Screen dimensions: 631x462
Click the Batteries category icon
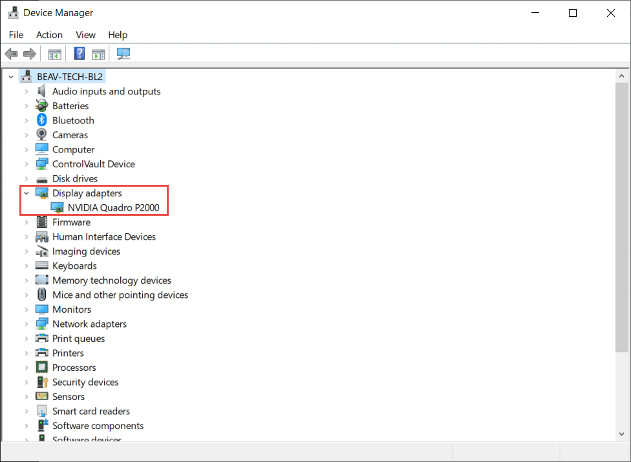click(41, 106)
